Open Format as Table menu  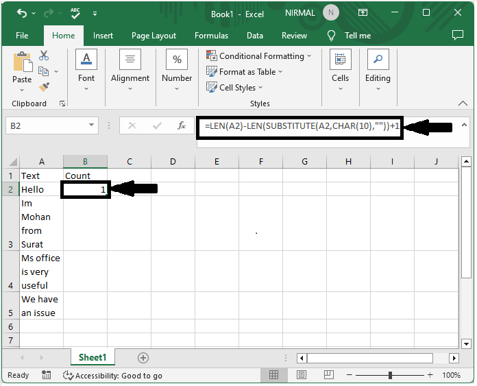pyautogui.click(x=244, y=72)
